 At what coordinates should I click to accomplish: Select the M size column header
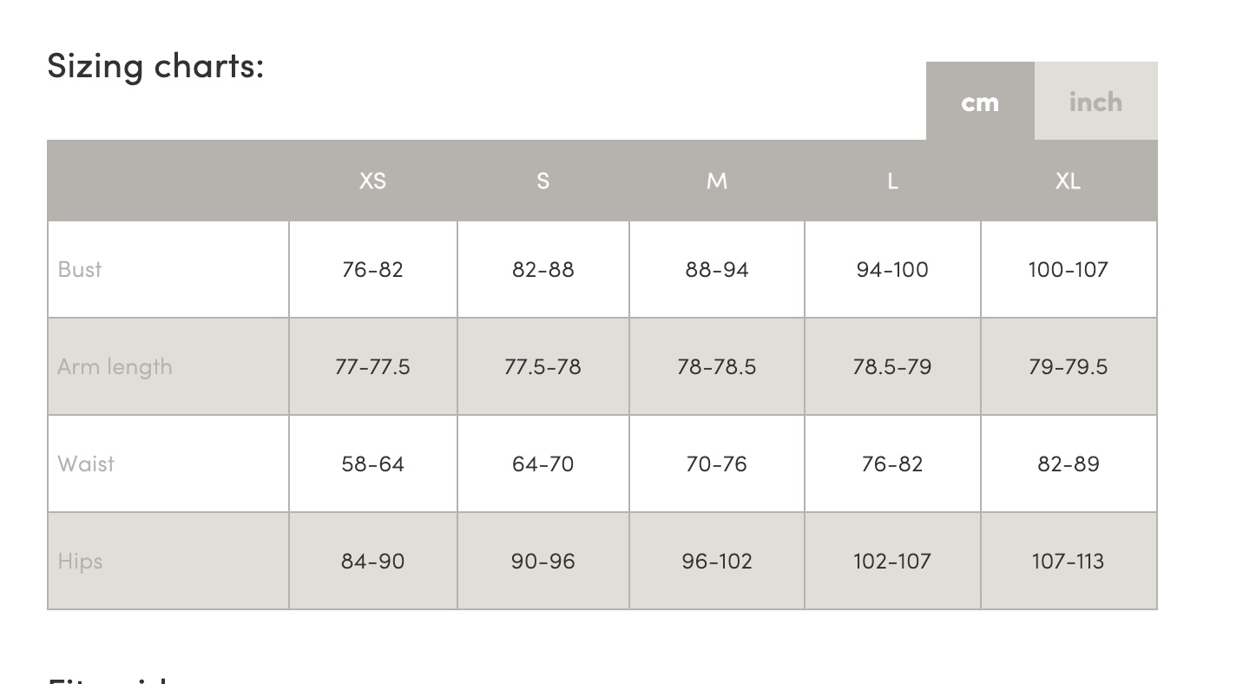(x=716, y=181)
